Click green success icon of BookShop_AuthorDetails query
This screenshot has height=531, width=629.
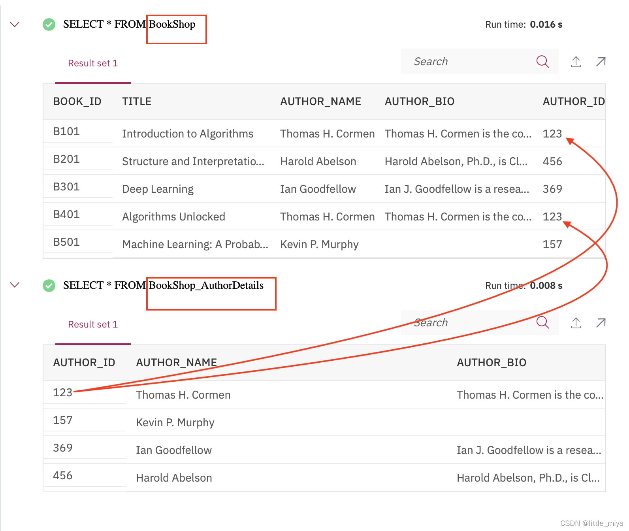click(x=49, y=285)
